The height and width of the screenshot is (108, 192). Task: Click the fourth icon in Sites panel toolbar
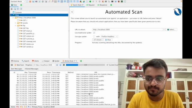click(x=21, y=9)
